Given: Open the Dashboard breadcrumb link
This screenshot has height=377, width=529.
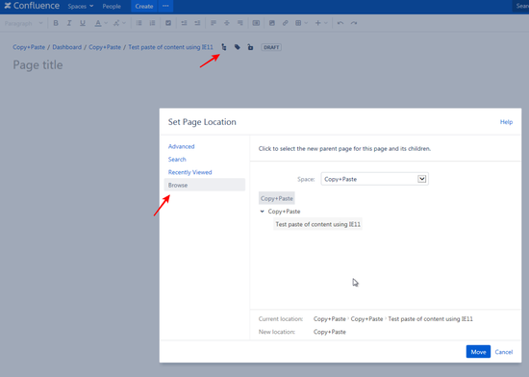Looking at the screenshot, I should click(66, 47).
